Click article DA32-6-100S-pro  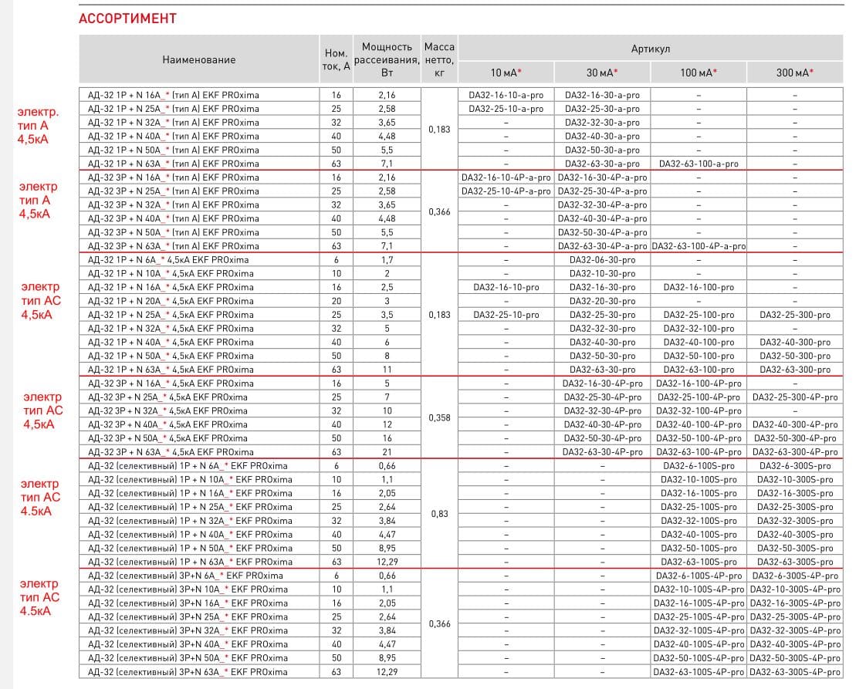point(699,466)
